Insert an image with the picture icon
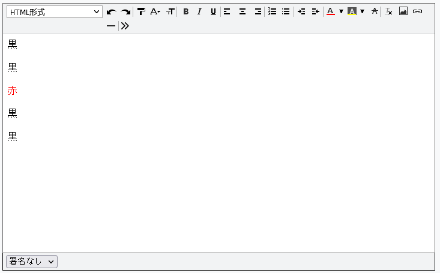 403,11
